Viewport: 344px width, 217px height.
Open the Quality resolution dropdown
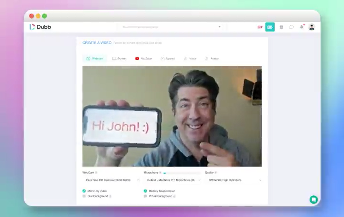click(x=234, y=180)
